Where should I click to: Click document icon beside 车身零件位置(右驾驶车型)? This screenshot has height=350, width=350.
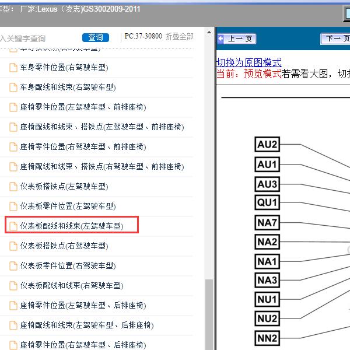[13, 68]
